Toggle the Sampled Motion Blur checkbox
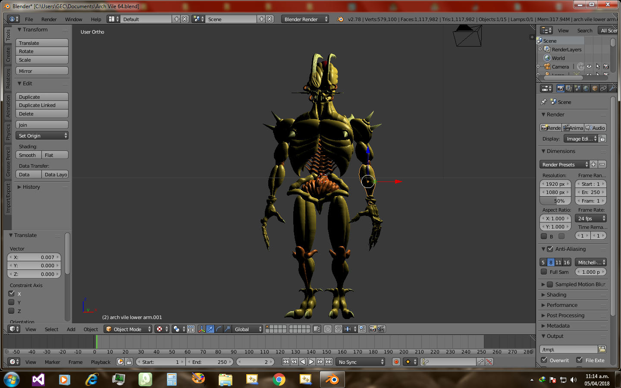The height and width of the screenshot is (388, 621). [x=550, y=284]
